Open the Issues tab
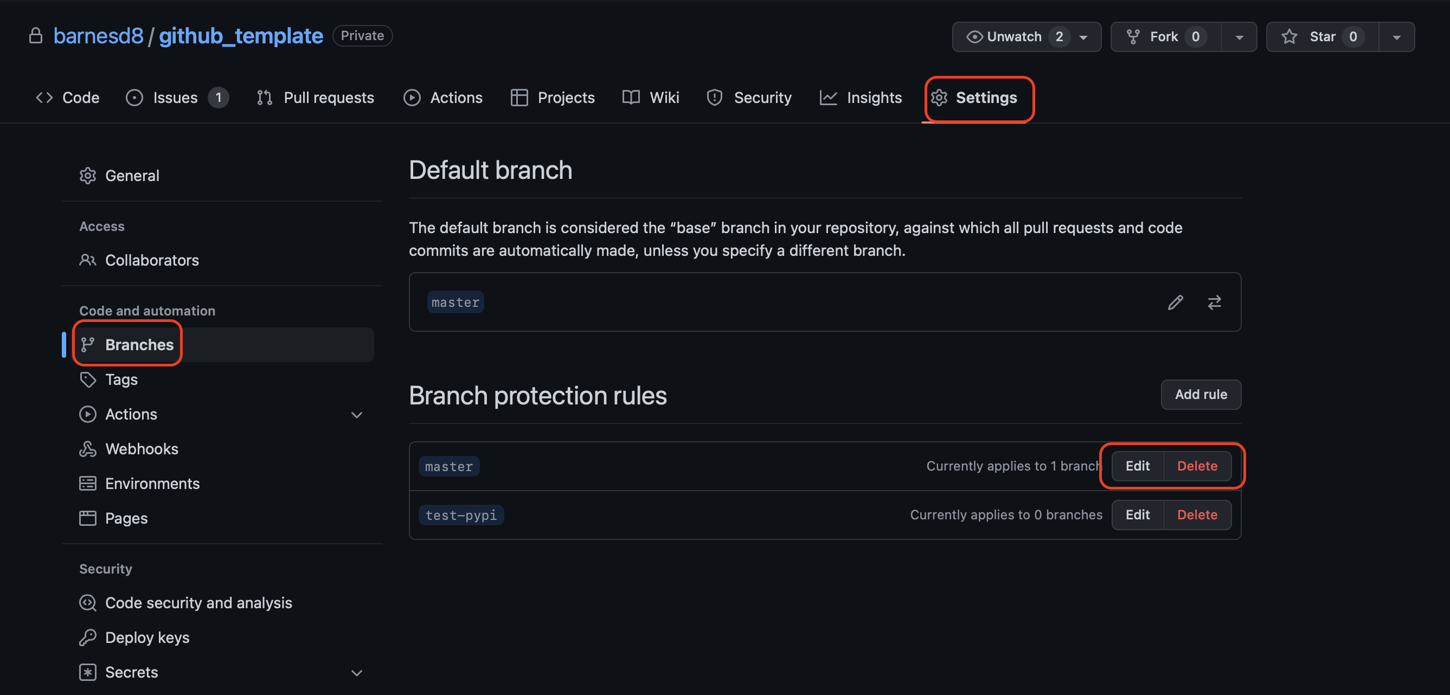The height and width of the screenshot is (695, 1450). click(177, 98)
